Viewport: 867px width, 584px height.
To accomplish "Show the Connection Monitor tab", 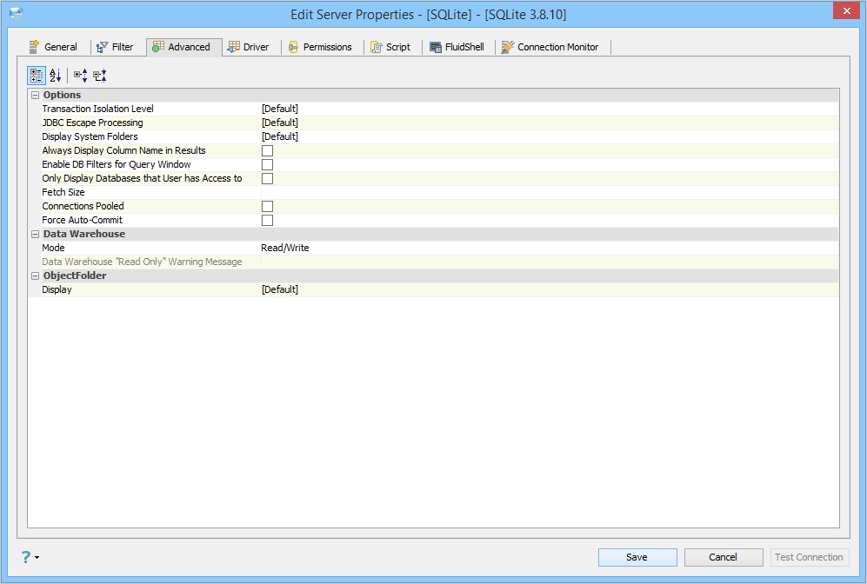I will (550, 47).
